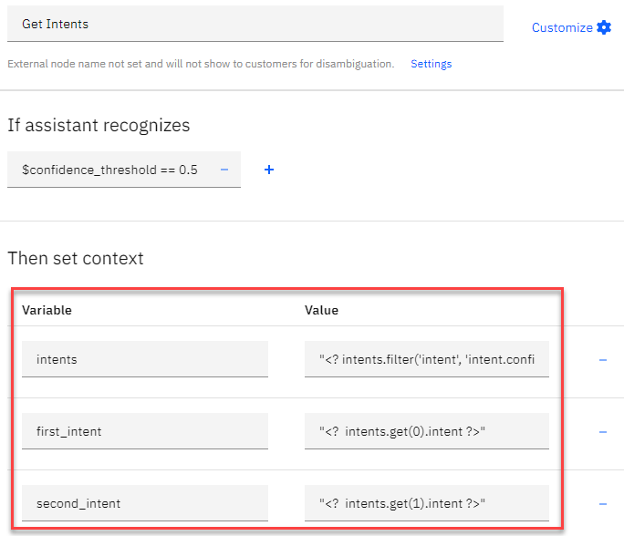
Task: Click the intents variable name field
Action: click(x=145, y=359)
